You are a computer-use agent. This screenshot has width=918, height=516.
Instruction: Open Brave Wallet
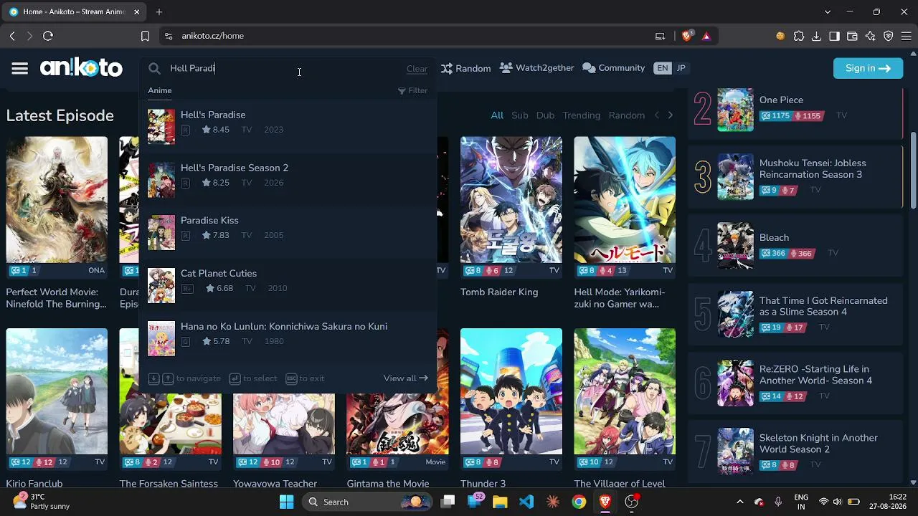(852, 36)
